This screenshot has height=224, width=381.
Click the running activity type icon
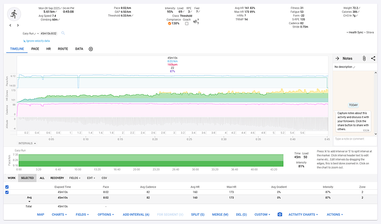pos(14,14)
